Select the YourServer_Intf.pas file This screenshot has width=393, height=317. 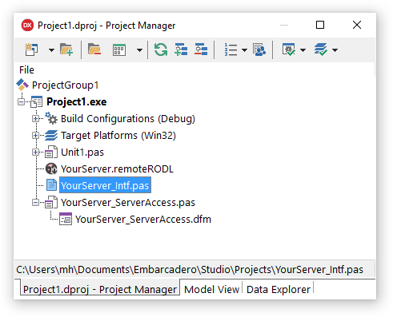tap(105, 185)
